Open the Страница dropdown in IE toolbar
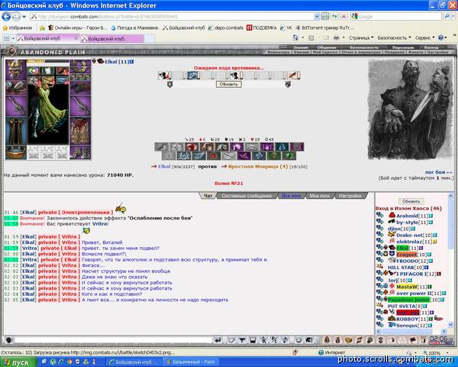Screen dimensions: 458x367 (361, 37)
